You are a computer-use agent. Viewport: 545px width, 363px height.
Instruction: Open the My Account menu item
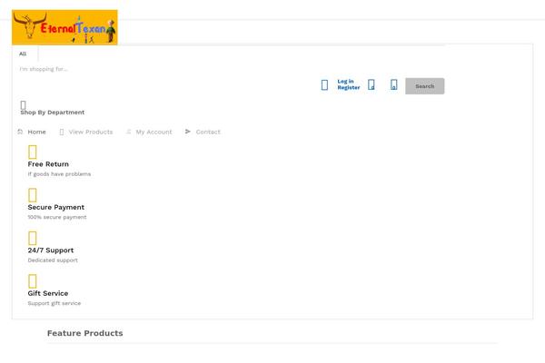154,132
